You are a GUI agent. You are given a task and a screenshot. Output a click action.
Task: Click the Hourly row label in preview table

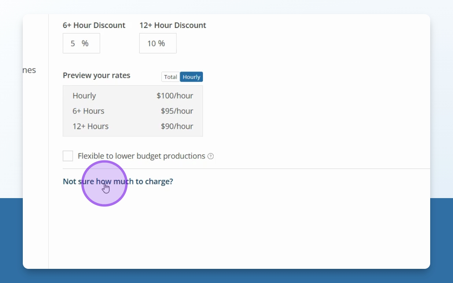84,96
